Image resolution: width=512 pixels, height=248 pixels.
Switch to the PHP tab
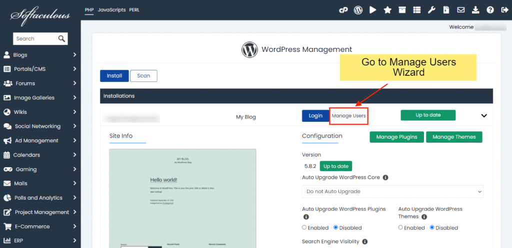tap(89, 10)
